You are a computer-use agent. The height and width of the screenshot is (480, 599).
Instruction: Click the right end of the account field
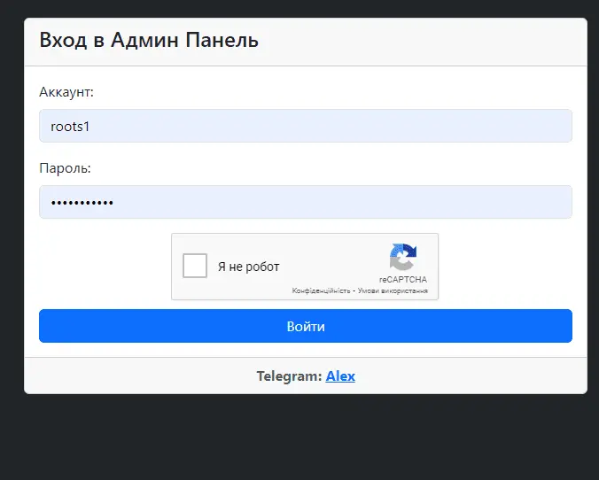(x=554, y=126)
